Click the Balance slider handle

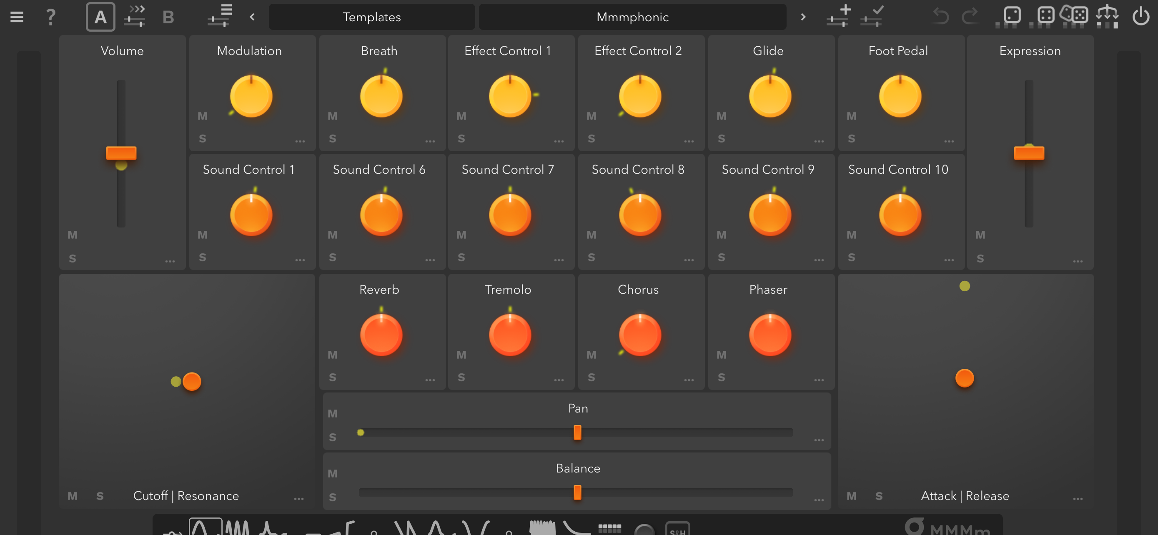(x=578, y=493)
